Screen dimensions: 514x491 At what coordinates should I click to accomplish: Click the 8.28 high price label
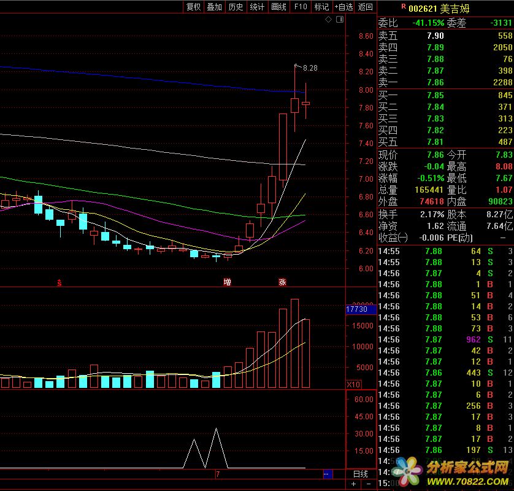click(x=310, y=68)
